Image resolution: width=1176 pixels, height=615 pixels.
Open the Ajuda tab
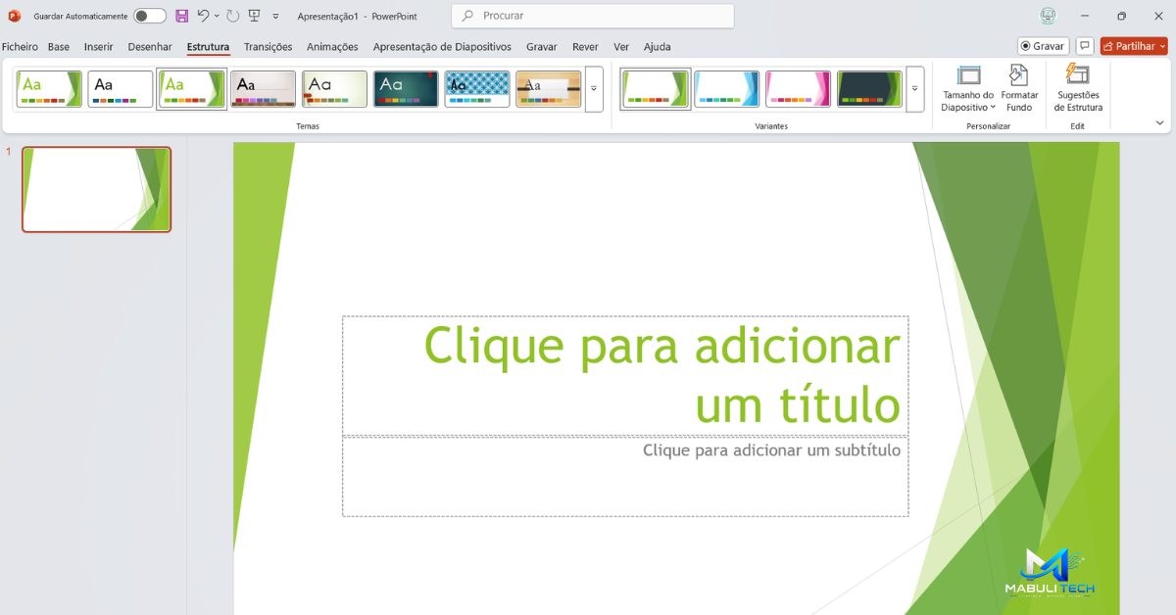658,47
